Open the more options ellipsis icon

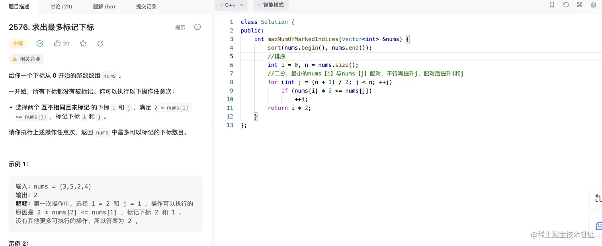[x=197, y=27]
